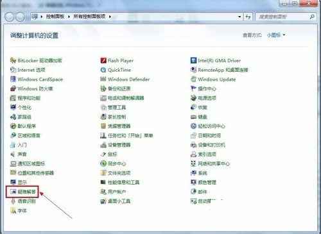Viewport: 321px width, 234px height.
Task: Open the 入门 item
Action: [19, 145]
